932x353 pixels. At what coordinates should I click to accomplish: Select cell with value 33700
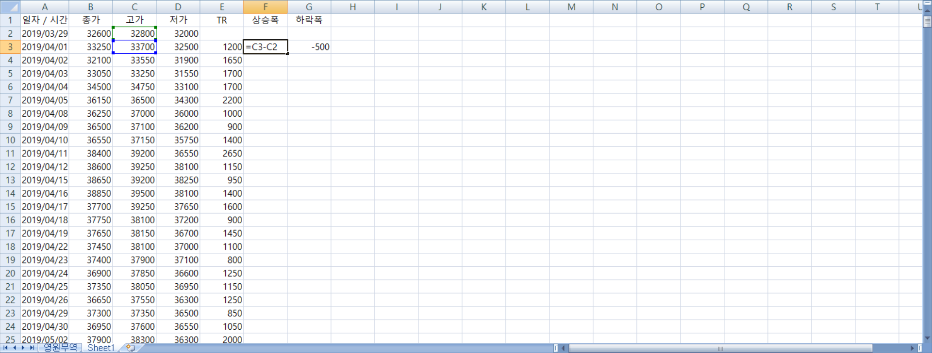134,47
